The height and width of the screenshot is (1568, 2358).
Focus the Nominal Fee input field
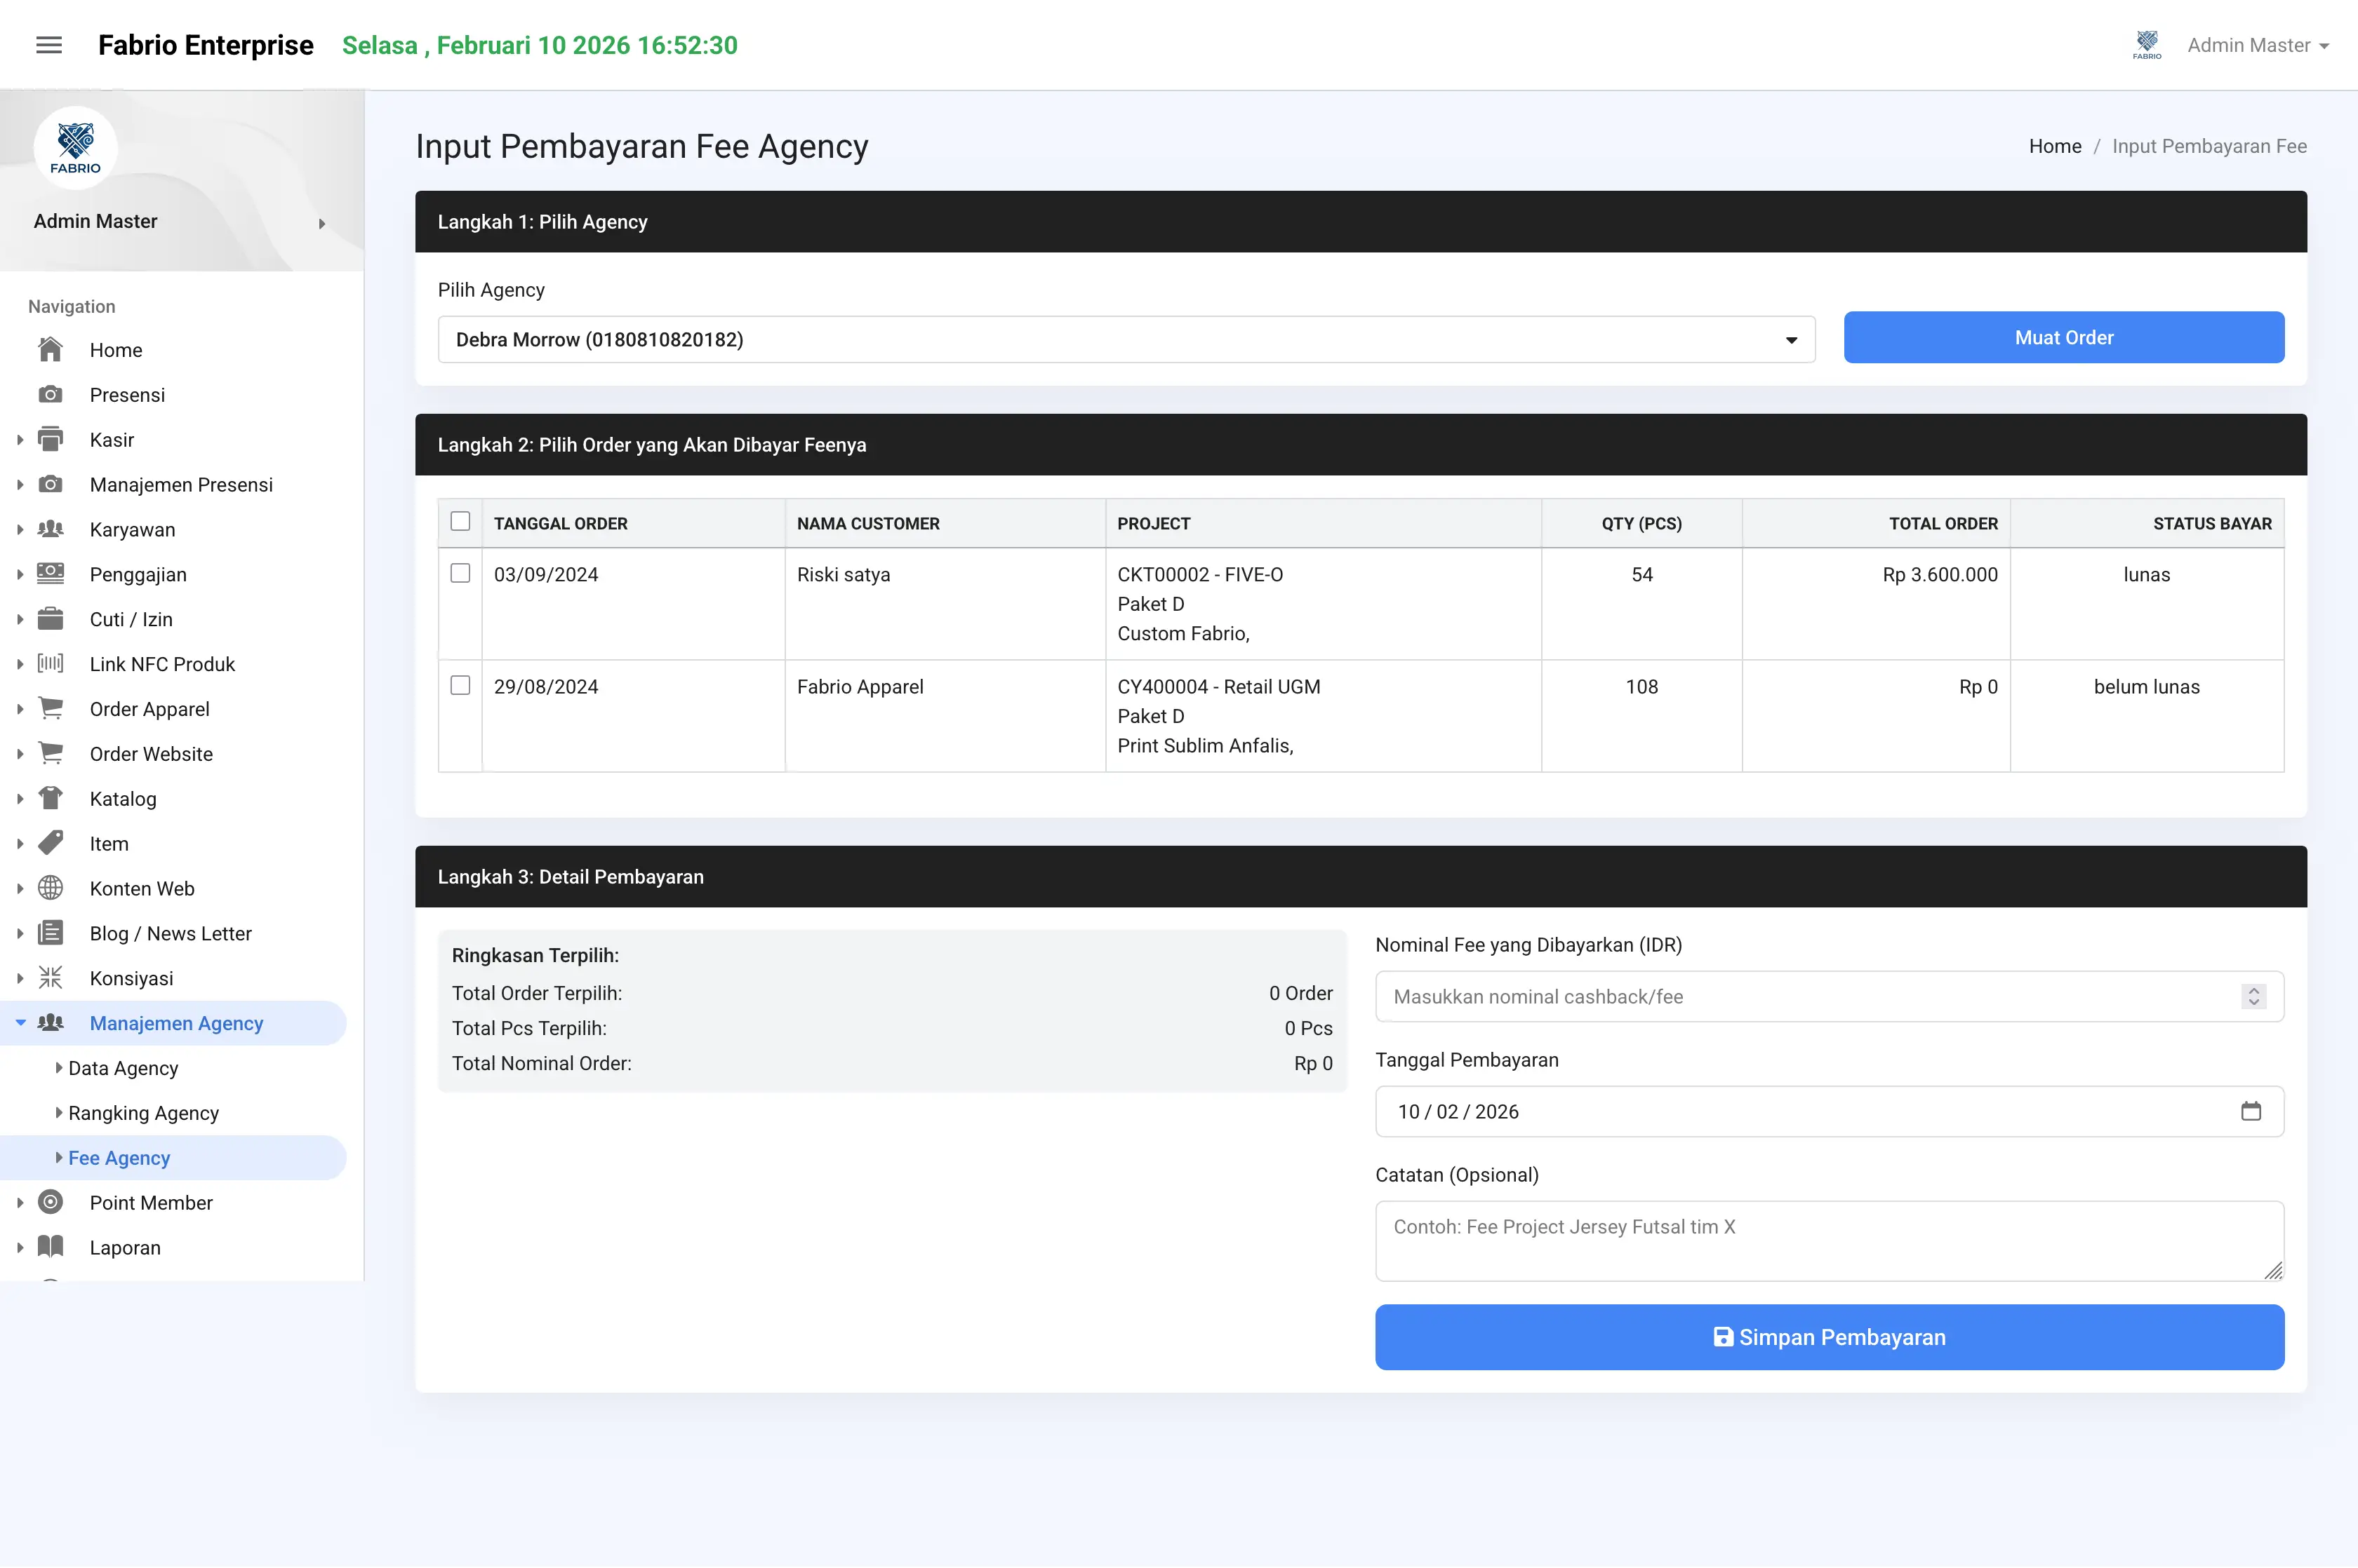tap(1830, 996)
